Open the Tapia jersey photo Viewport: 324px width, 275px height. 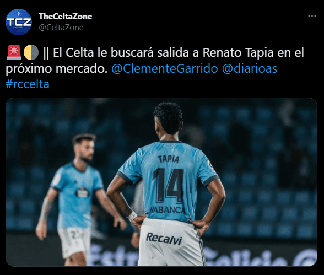(x=161, y=182)
